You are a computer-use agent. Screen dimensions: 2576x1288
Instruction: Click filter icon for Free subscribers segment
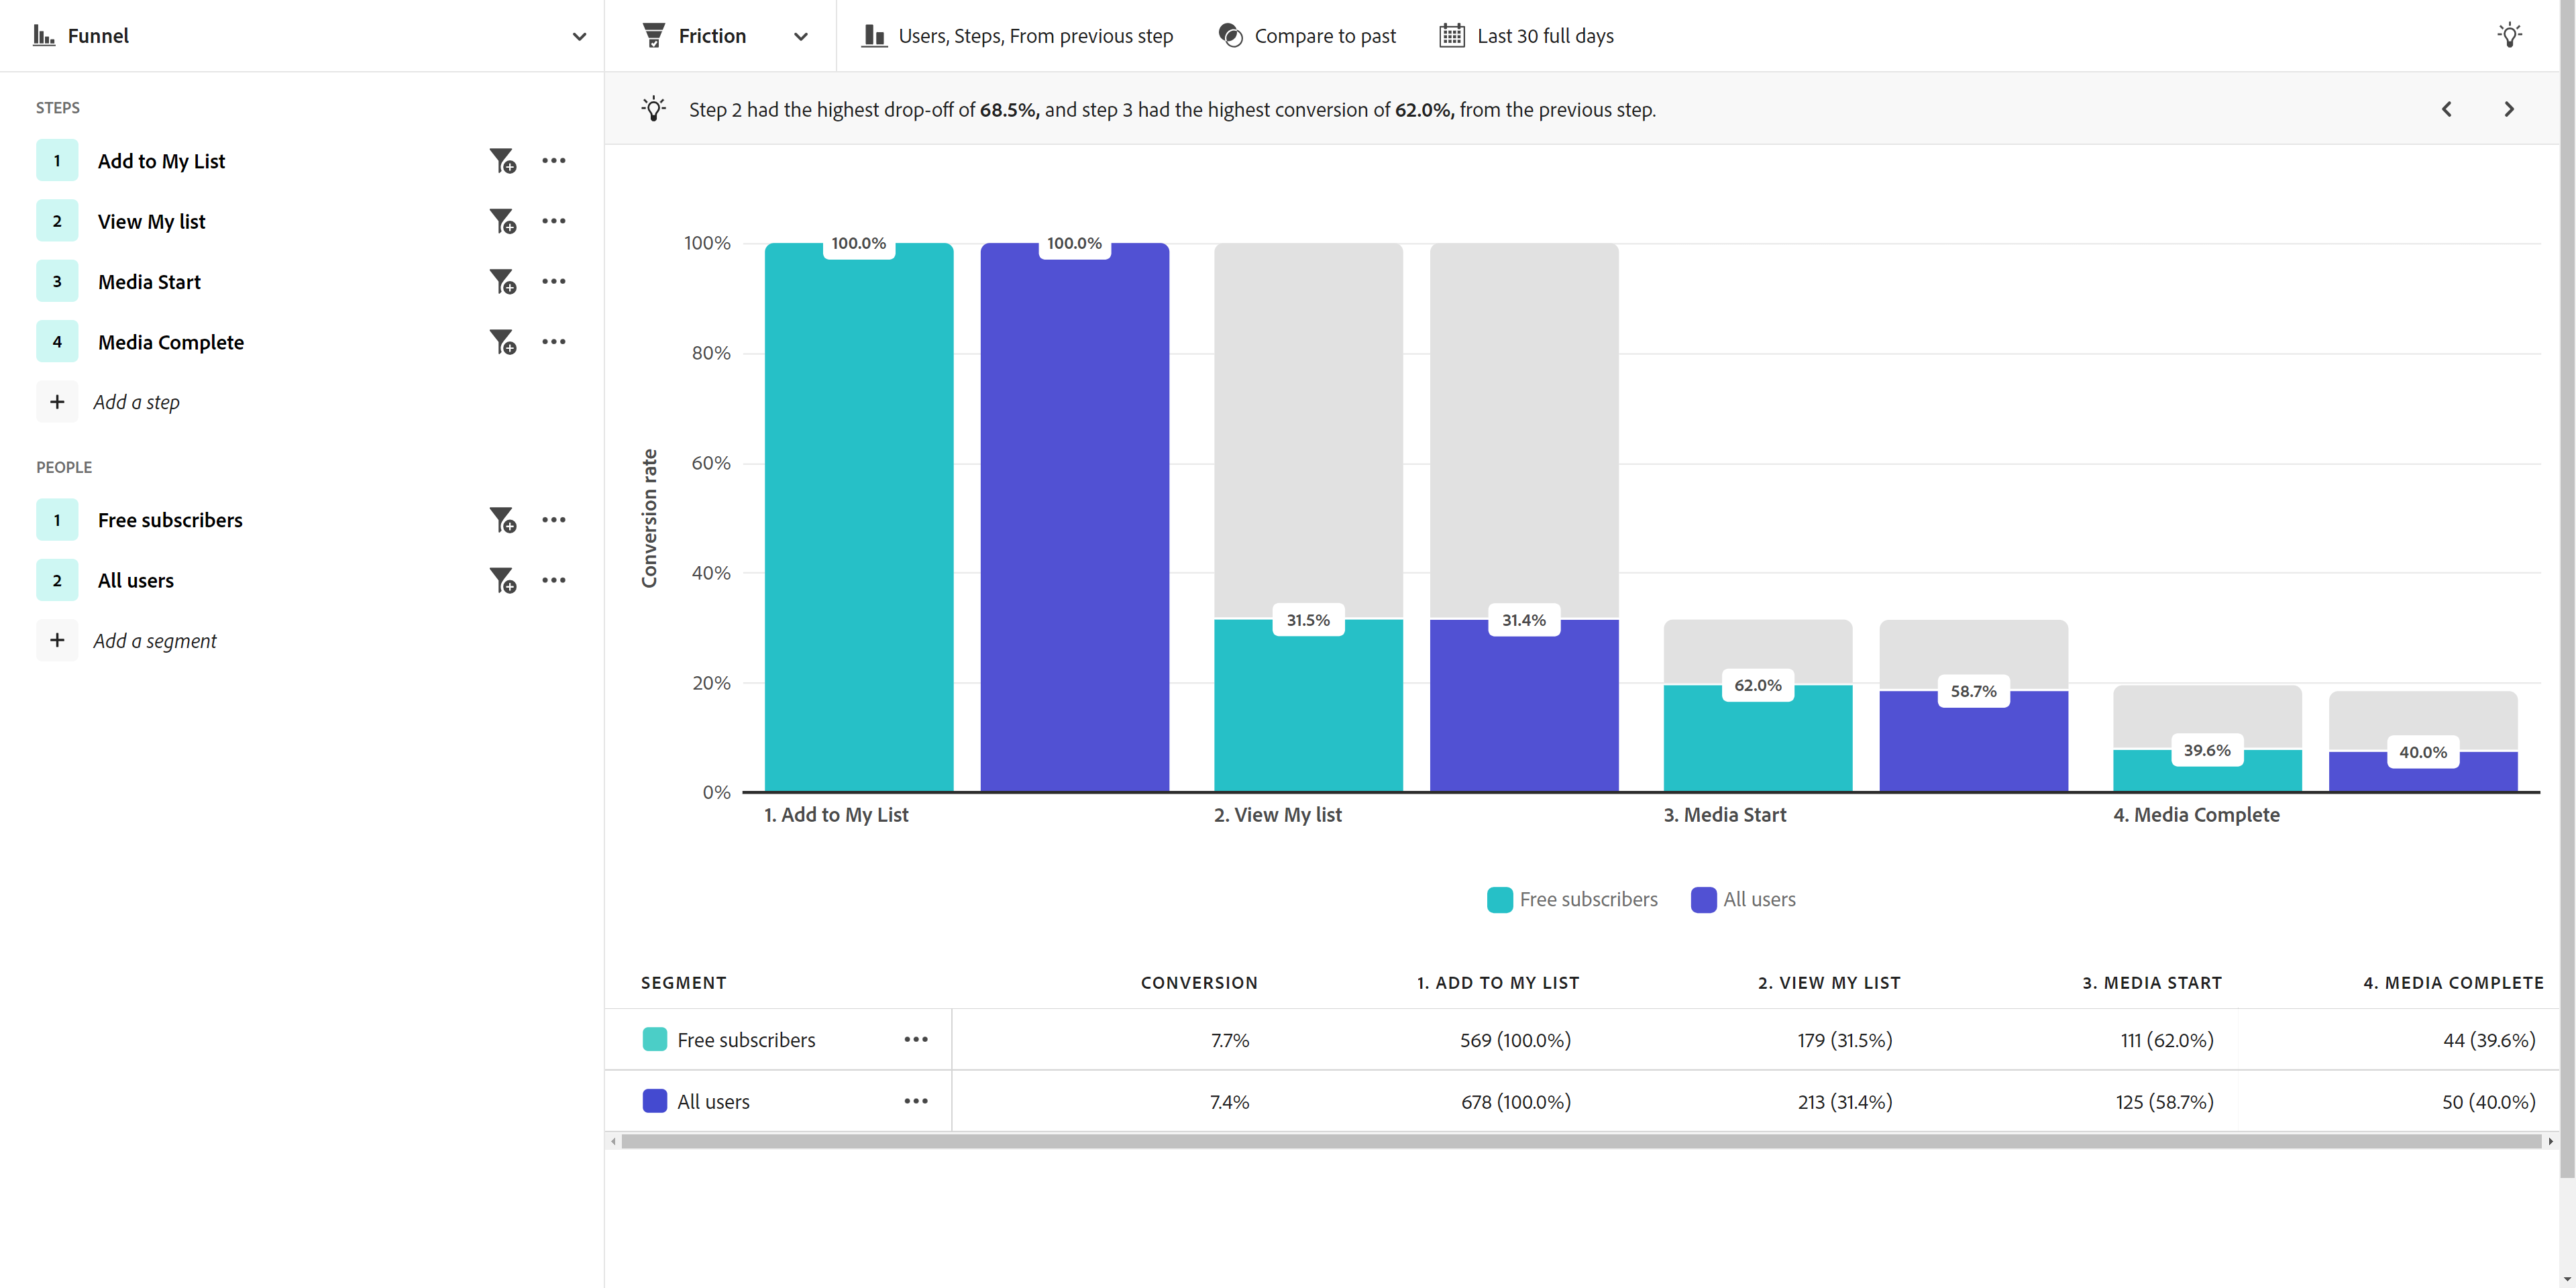pos(502,520)
